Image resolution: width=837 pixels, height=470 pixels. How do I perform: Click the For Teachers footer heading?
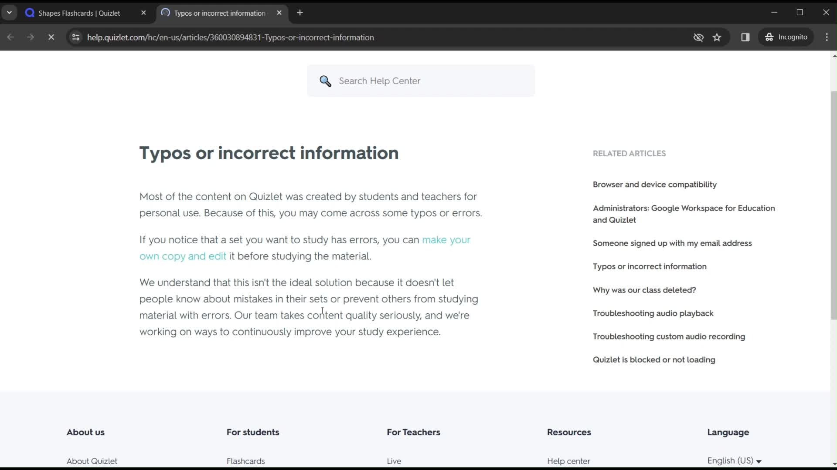[413, 432]
